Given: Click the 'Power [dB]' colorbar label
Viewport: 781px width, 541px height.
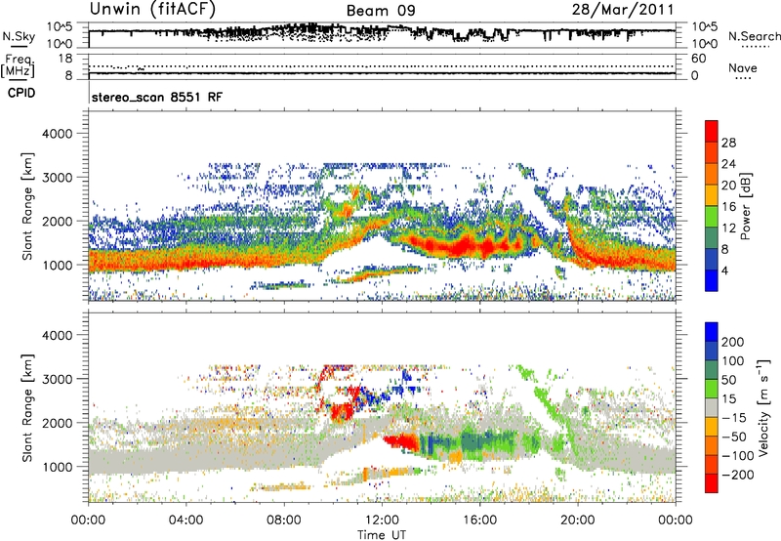Looking at the screenshot, I should [x=745, y=206].
